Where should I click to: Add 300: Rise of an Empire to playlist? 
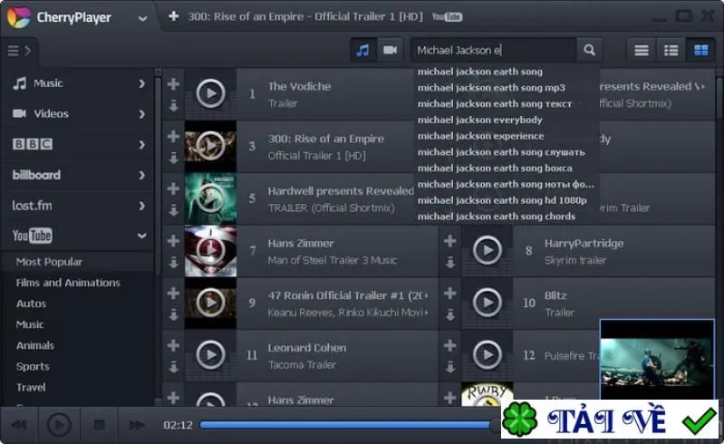tap(173, 136)
